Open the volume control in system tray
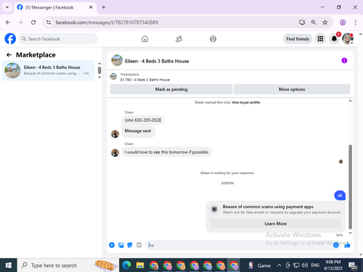The height and width of the screenshot is (272, 363). pos(305,265)
